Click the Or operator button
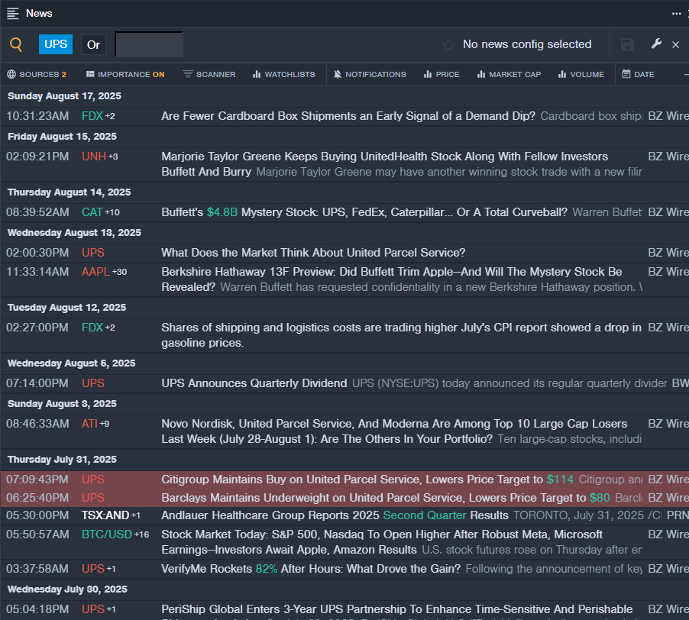Image resolution: width=689 pixels, height=620 pixels. coord(93,44)
